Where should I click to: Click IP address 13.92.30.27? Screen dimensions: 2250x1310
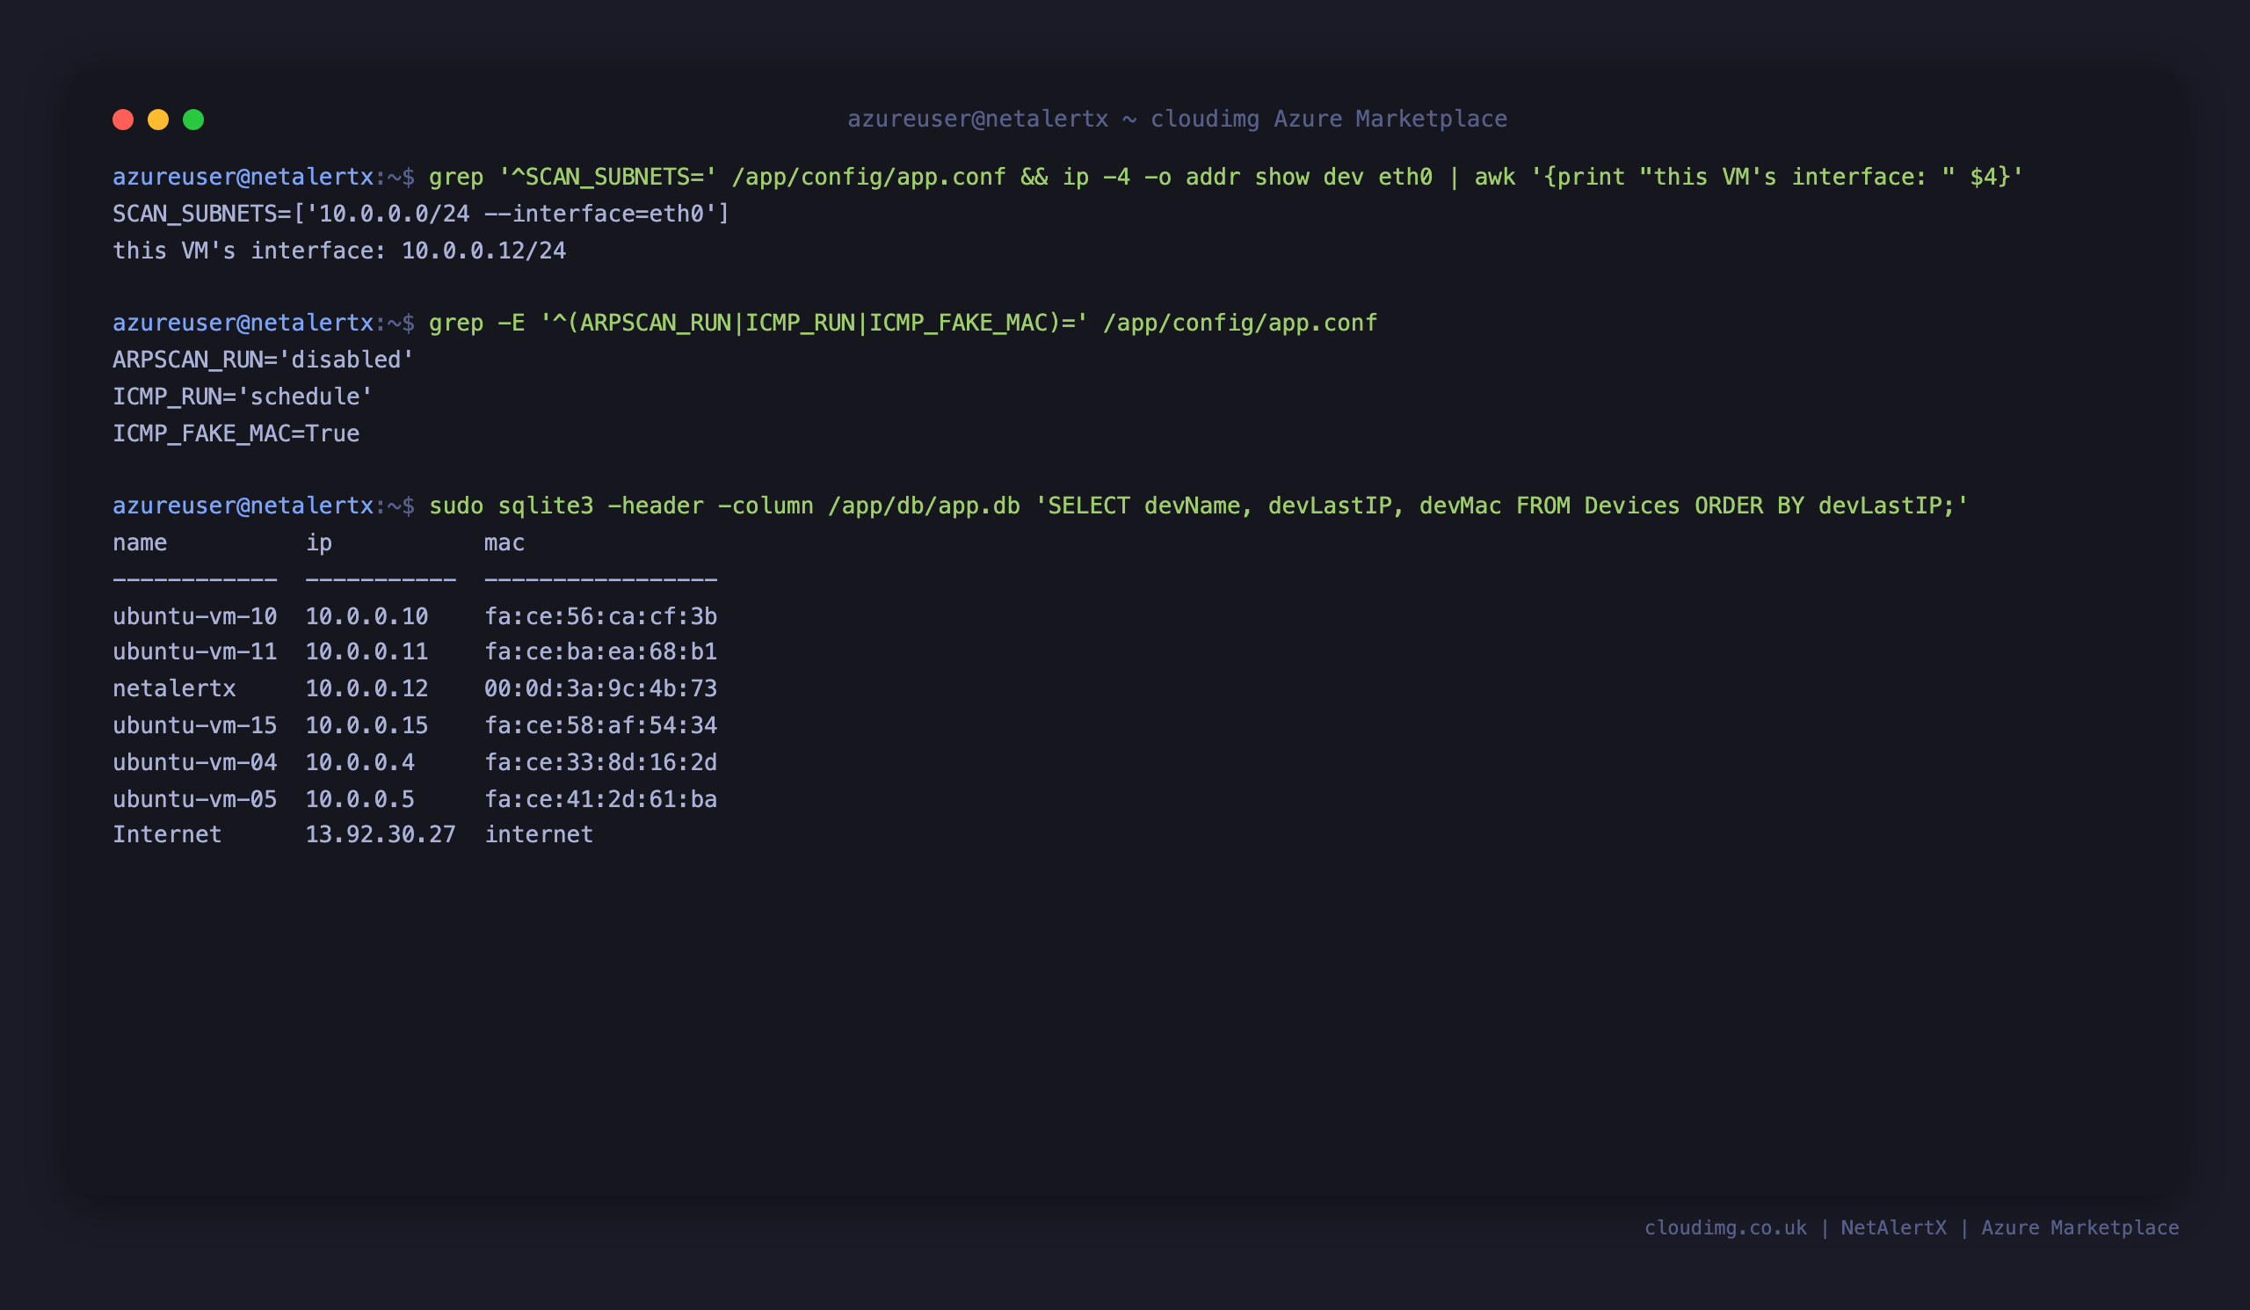381,835
